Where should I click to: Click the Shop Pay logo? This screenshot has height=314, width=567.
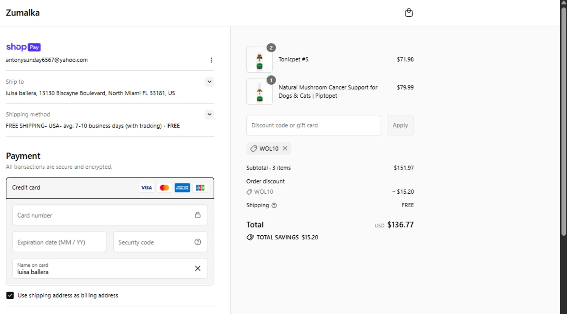(23, 47)
